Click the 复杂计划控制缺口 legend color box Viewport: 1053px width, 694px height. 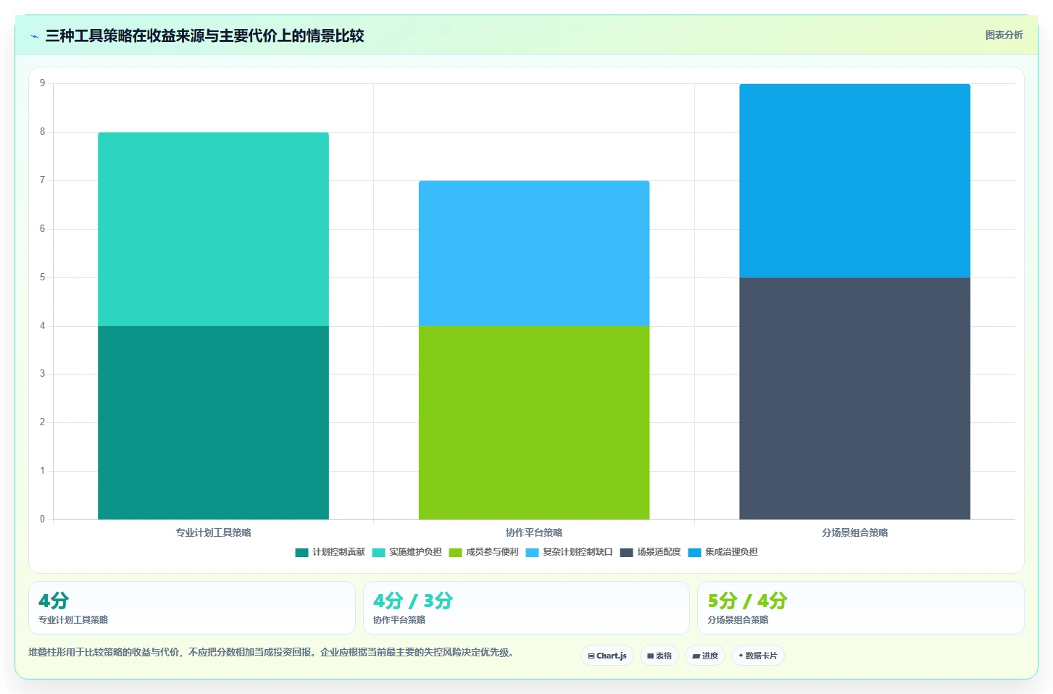coord(532,552)
